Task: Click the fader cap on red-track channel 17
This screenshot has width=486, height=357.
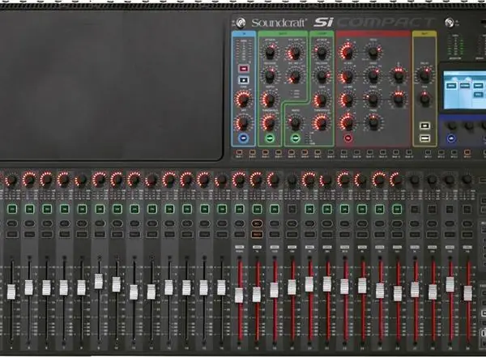Action: (239, 295)
